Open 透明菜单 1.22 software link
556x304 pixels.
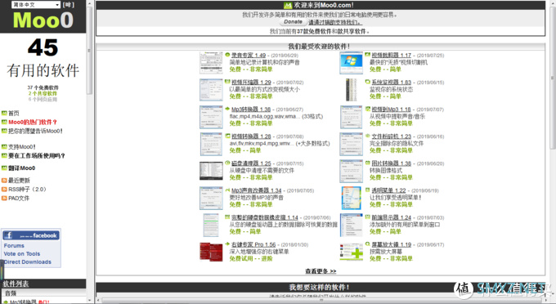(388, 190)
